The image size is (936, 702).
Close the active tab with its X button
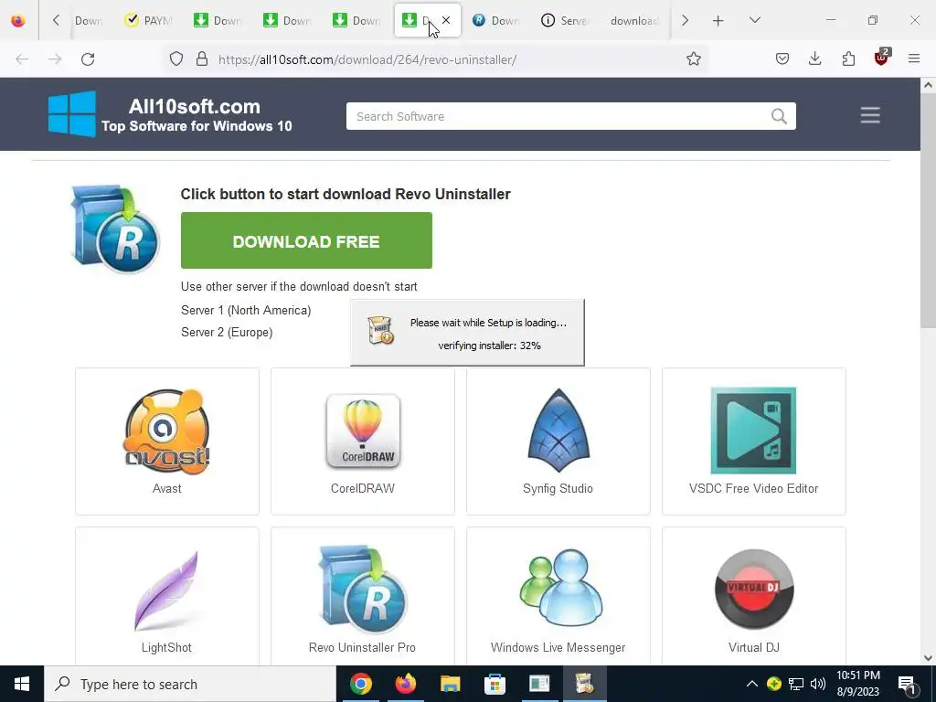pos(446,20)
